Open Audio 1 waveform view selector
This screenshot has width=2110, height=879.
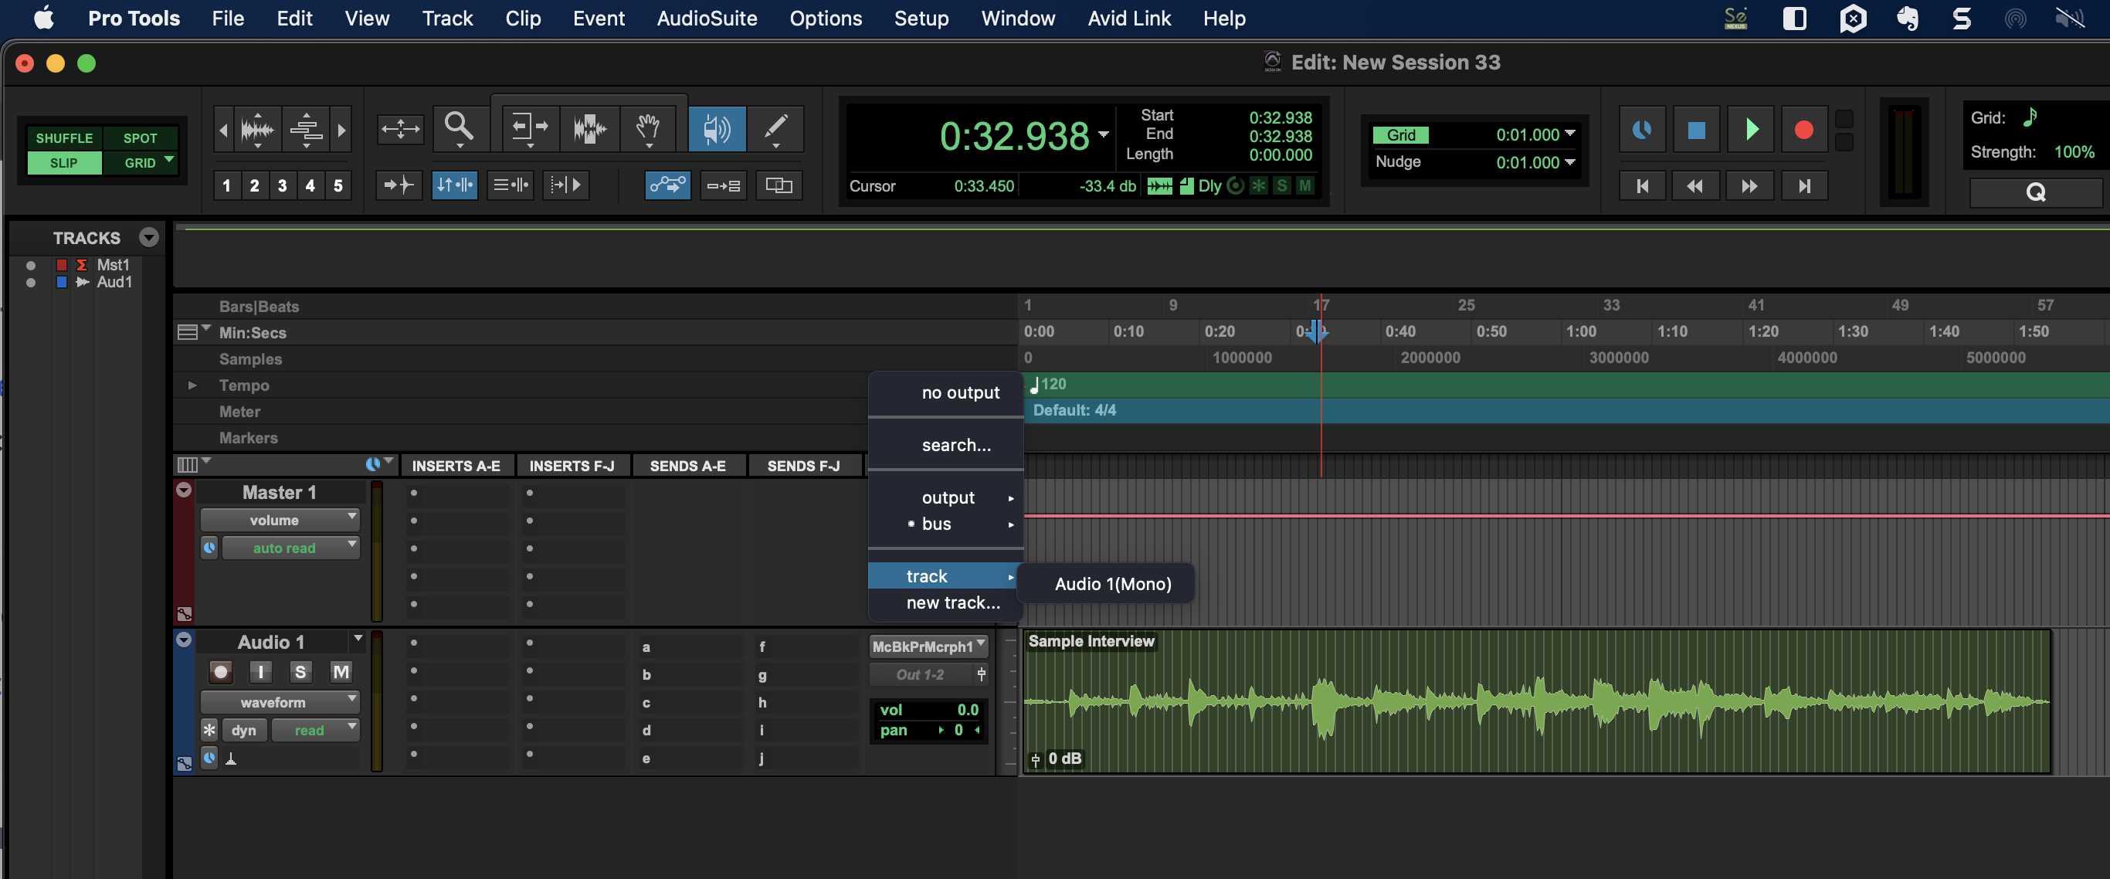[280, 702]
